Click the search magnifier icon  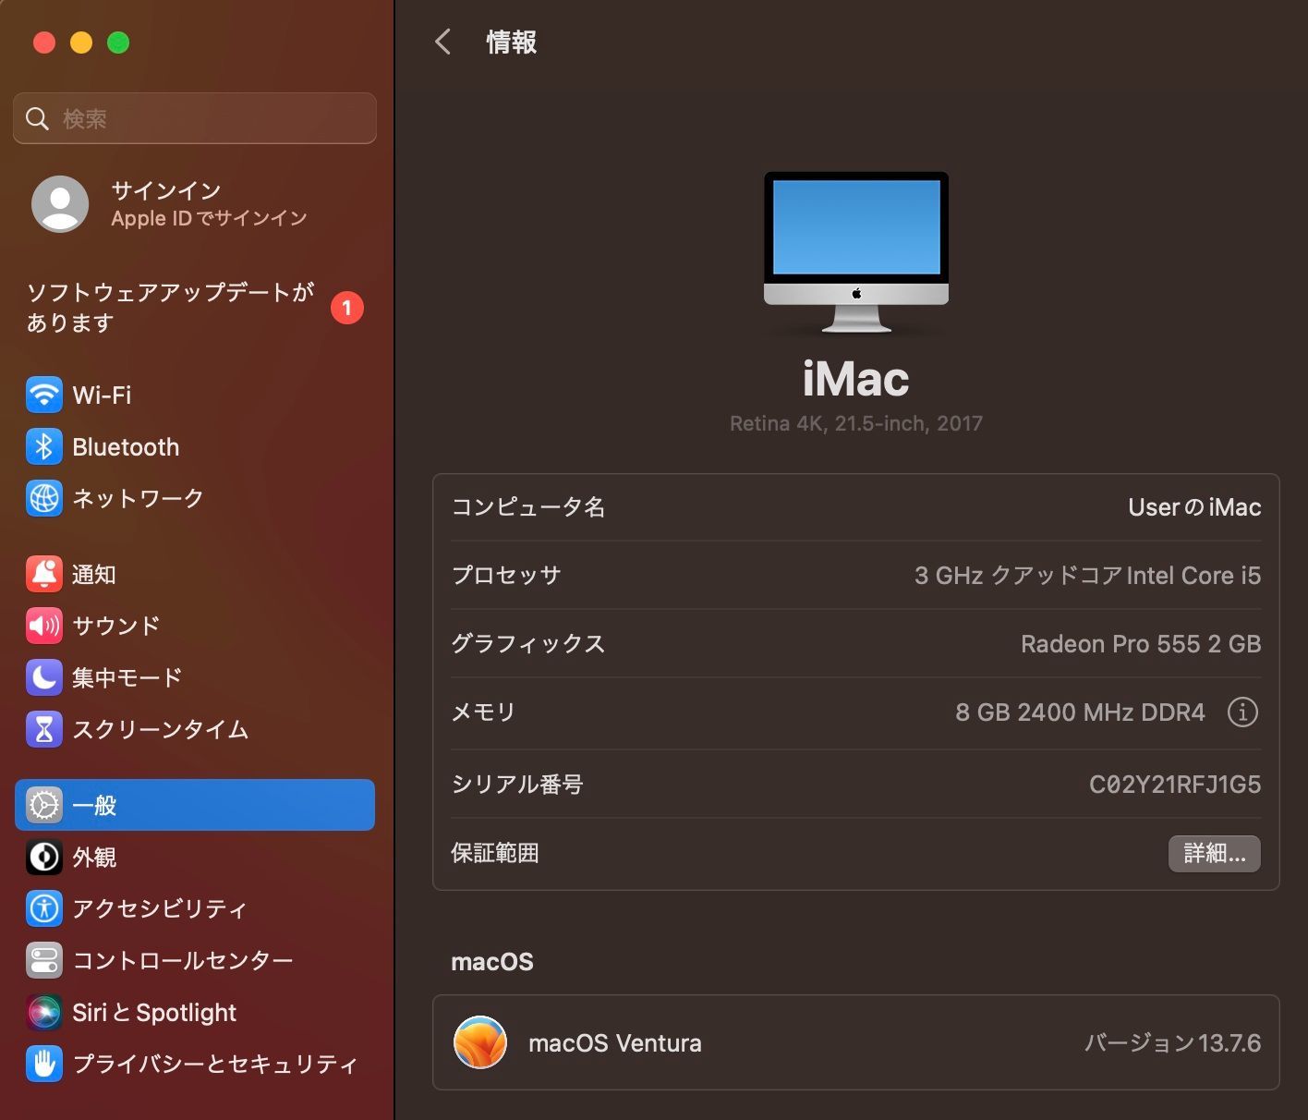coord(37,118)
